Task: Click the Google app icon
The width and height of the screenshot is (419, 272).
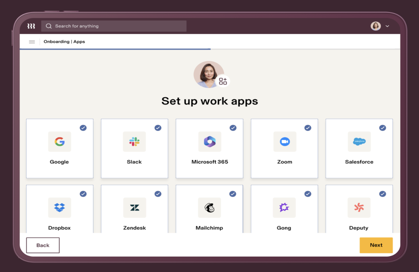Action: pyautogui.click(x=59, y=142)
